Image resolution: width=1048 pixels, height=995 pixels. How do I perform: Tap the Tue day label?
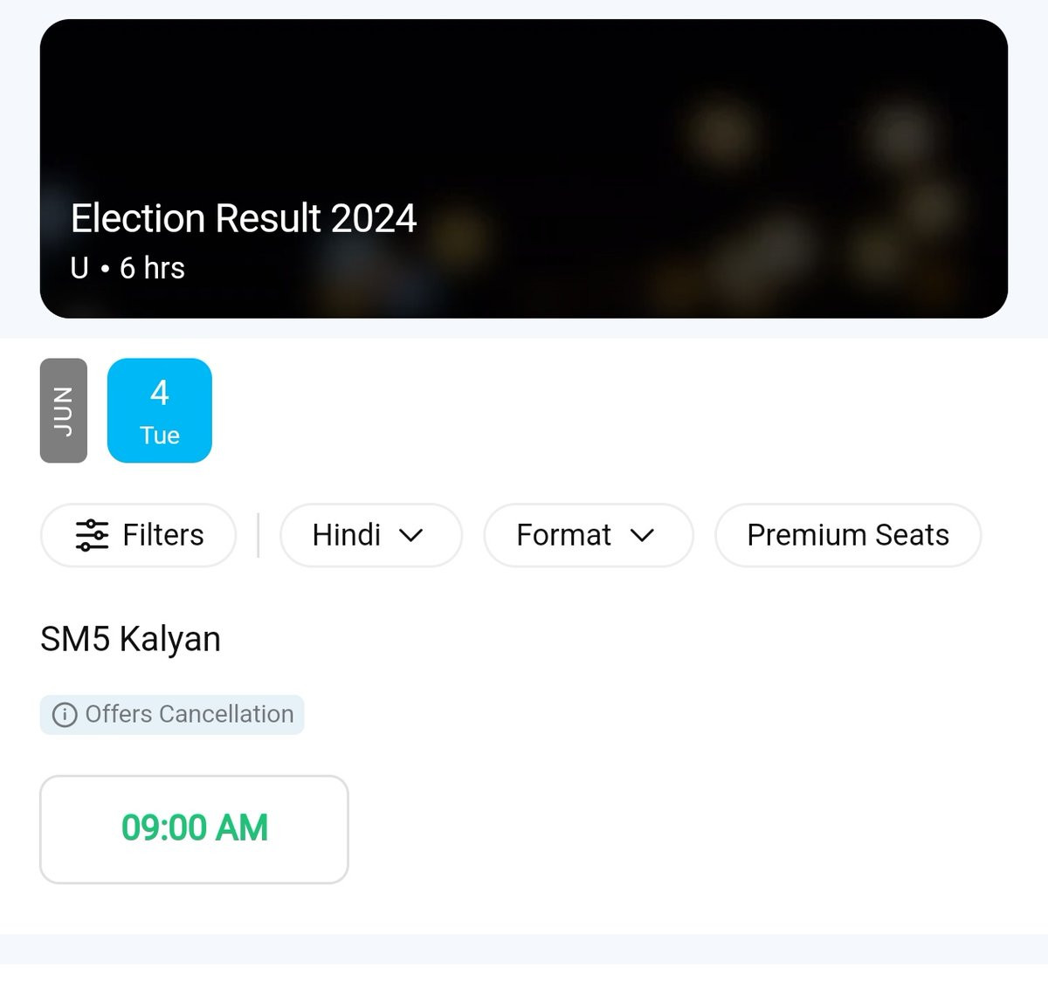tap(159, 436)
